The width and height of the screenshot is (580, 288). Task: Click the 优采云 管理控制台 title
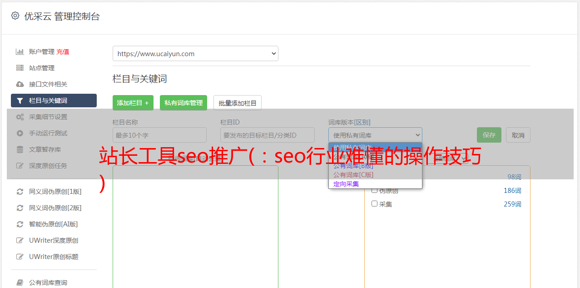point(62,16)
